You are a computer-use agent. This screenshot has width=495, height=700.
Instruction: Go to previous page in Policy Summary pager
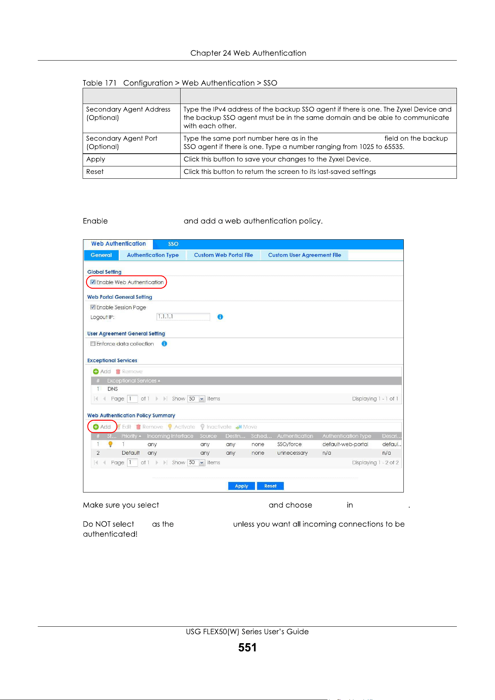tap(105, 463)
